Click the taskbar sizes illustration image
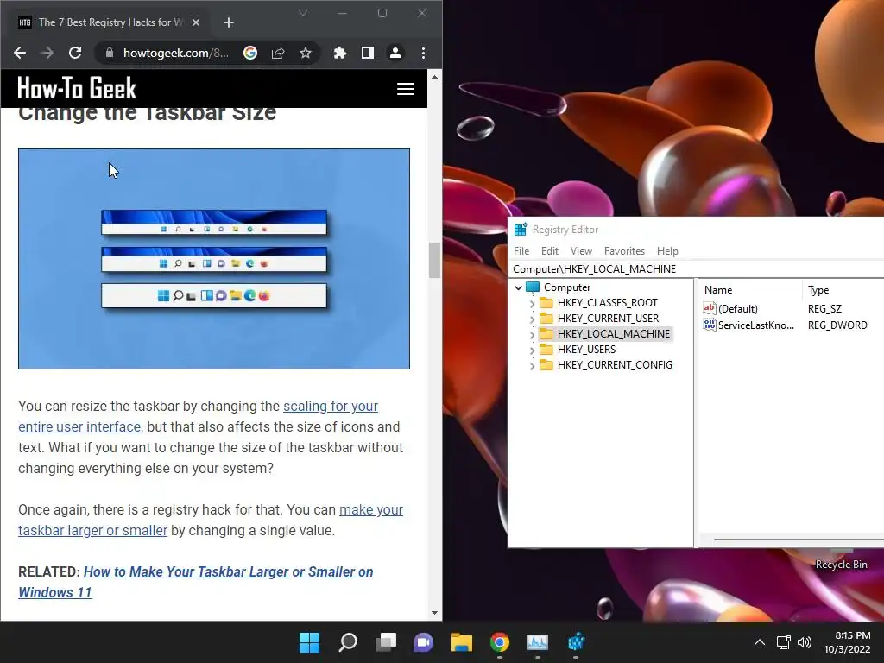884x663 pixels. [214, 259]
